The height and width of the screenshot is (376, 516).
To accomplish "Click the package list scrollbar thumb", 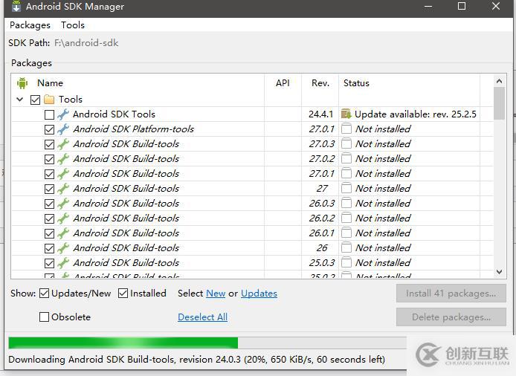I will pyautogui.click(x=499, y=103).
